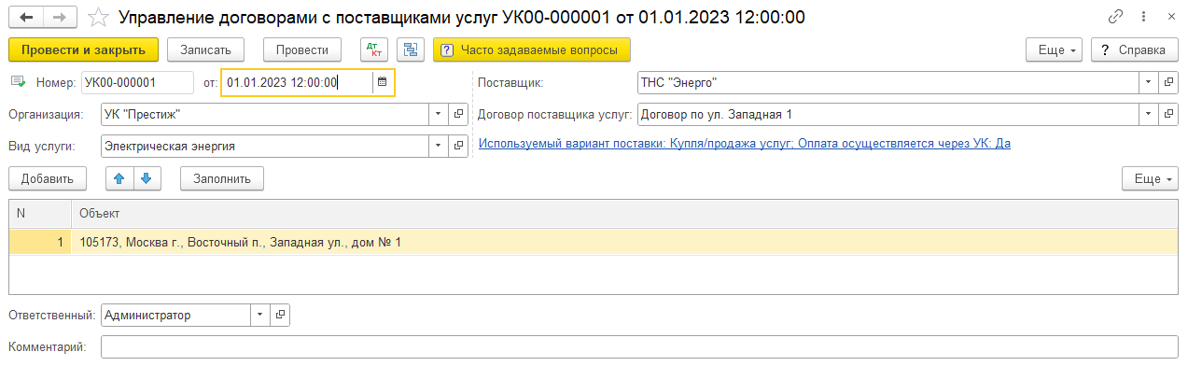Expand Договор поставщика услуг dropdown
Viewport: 1188px width, 366px height.
[1149, 114]
